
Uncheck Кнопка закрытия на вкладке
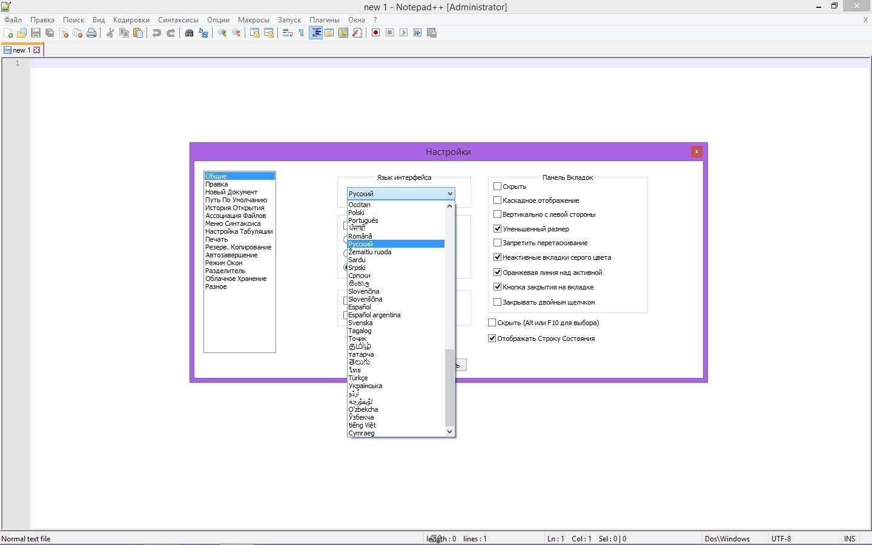pyautogui.click(x=498, y=287)
